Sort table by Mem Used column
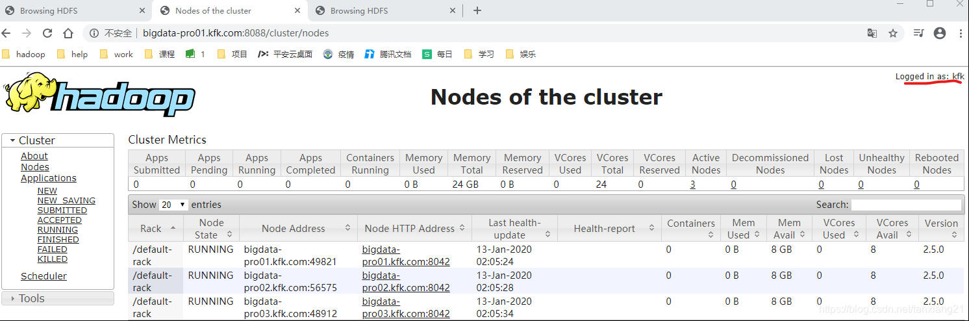This screenshot has height=321, width=969. (744, 228)
